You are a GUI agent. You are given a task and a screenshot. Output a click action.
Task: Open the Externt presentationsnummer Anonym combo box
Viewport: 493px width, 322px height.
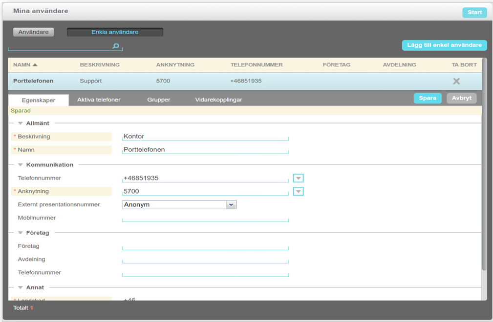coord(179,204)
